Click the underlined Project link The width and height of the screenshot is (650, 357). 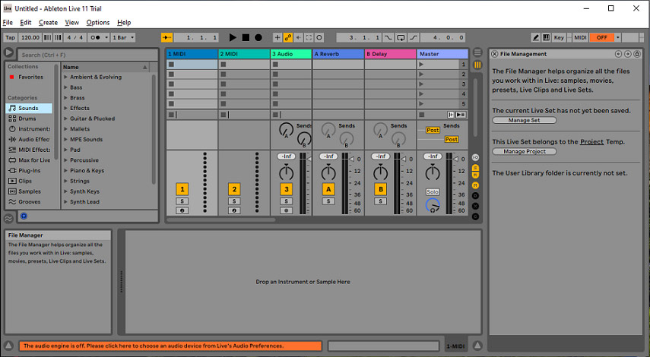click(591, 141)
